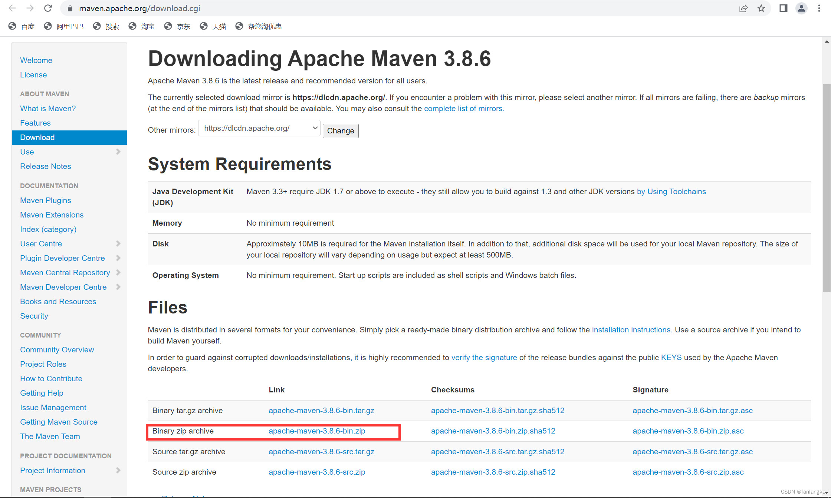
Task: Open Maven Plugins in sidebar
Action: 46,200
